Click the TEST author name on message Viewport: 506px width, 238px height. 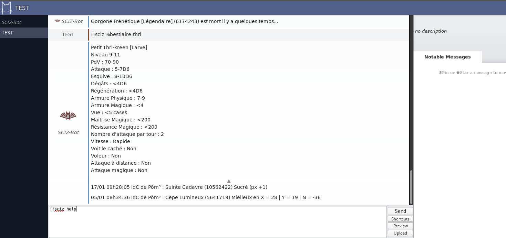coord(68,34)
